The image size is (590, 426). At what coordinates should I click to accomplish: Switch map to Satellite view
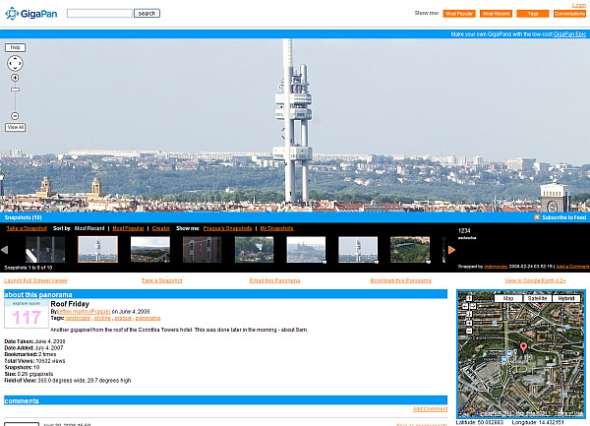(x=537, y=298)
